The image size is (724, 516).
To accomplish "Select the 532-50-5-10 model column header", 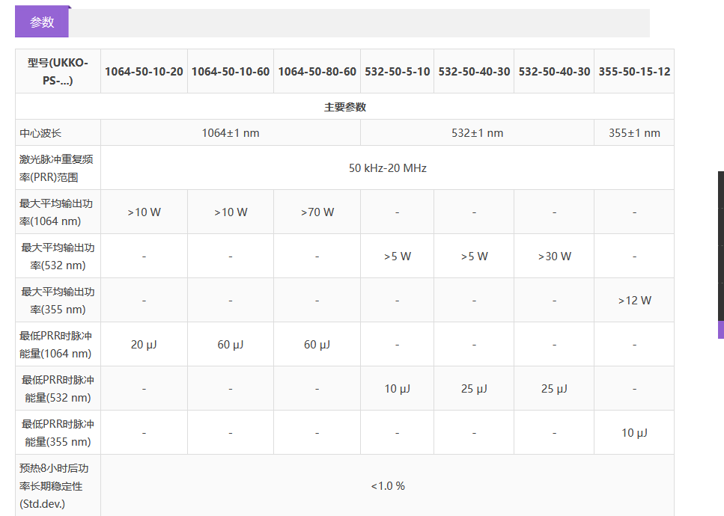I will tap(398, 72).
